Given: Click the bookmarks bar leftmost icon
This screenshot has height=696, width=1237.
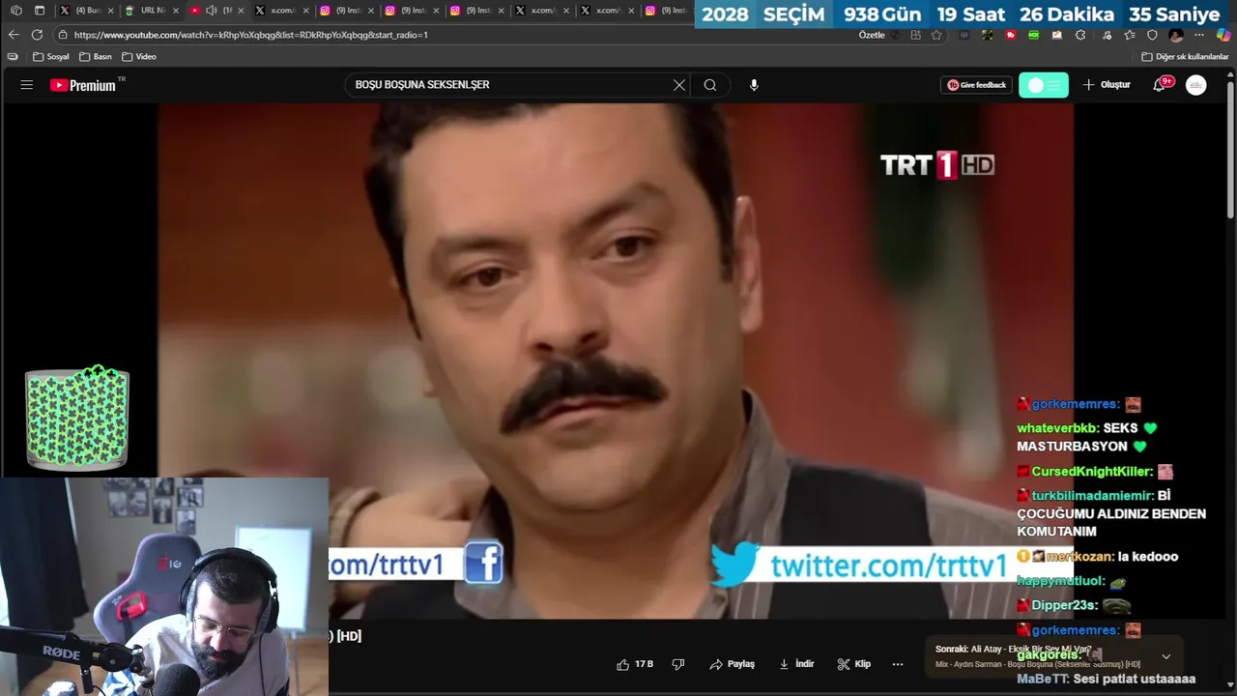Looking at the screenshot, I should pos(13,57).
